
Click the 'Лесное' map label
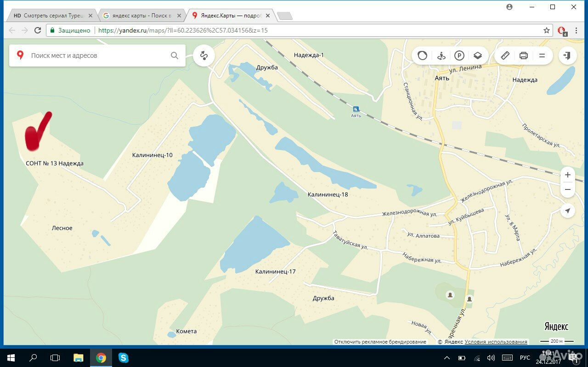pos(62,228)
